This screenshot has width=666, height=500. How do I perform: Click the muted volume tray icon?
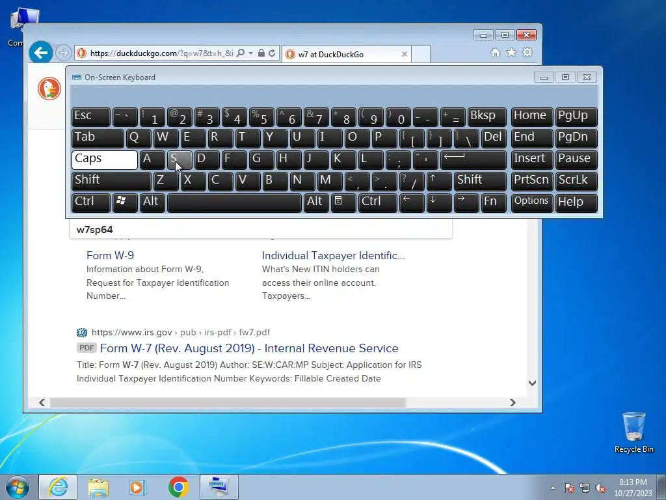click(600, 488)
